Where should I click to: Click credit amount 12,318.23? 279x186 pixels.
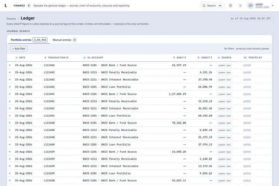[205, 101]
